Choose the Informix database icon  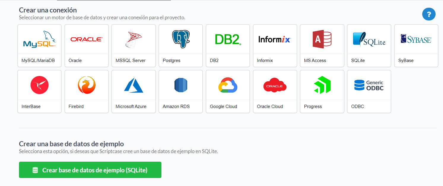[x=275, y=46]
